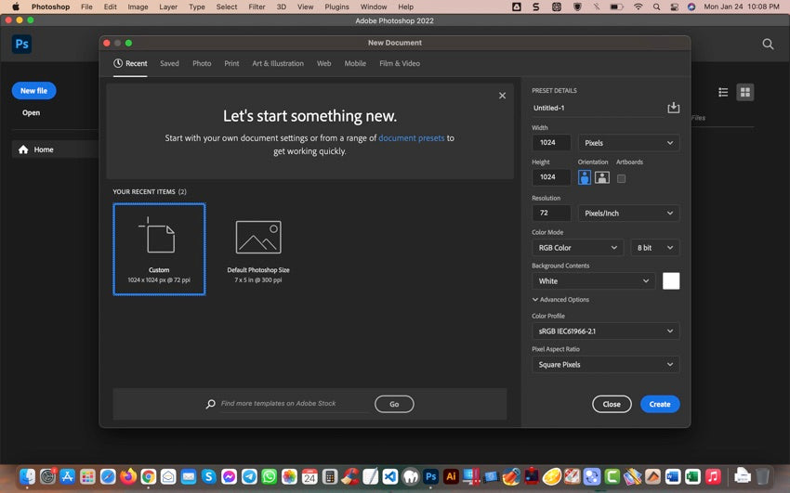Image resolution: width=790 pixels, height=493 pixels.
Task: Click the Resolution input field
Action: point(551,214)
